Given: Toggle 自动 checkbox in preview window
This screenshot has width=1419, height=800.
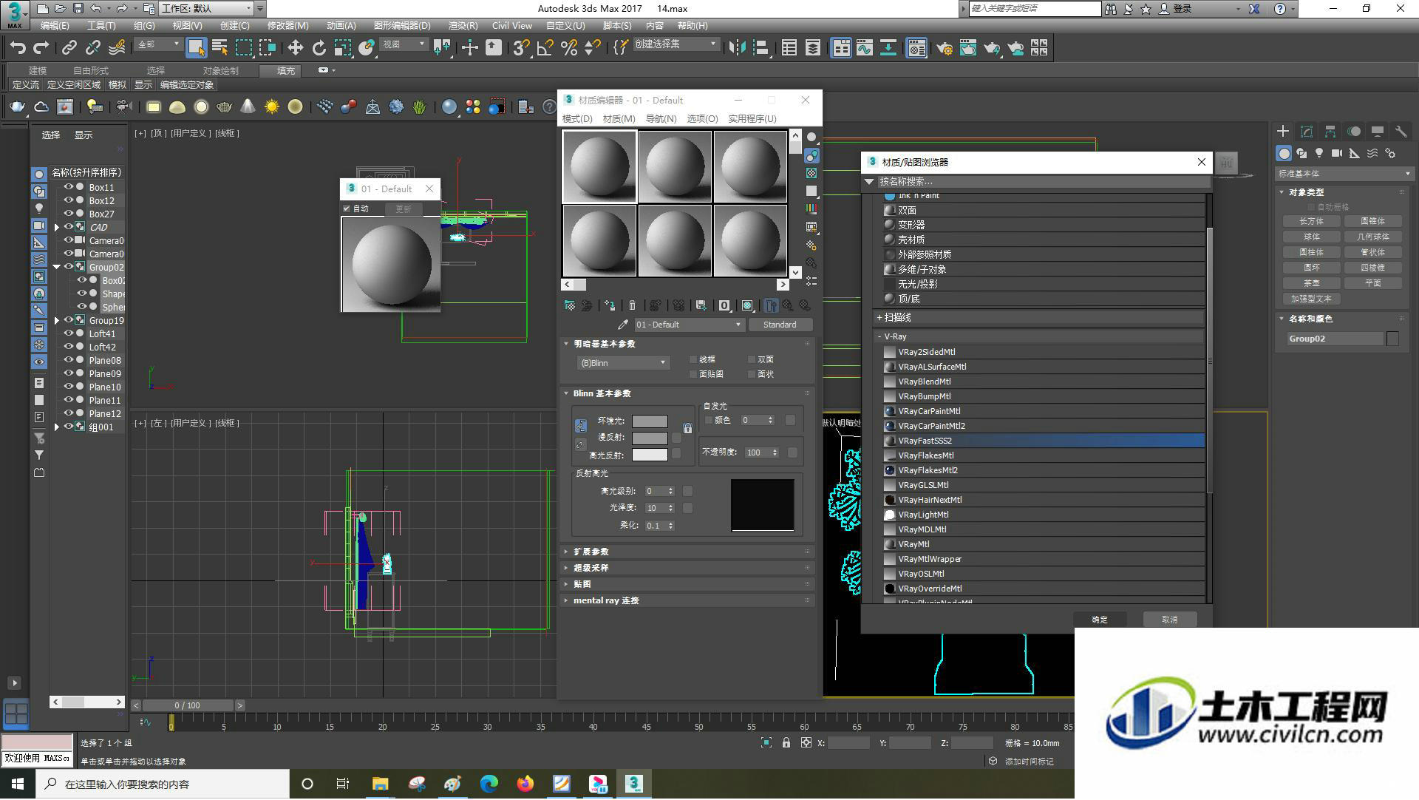Looking at the screenshot, I should click(x=347, y=209).
